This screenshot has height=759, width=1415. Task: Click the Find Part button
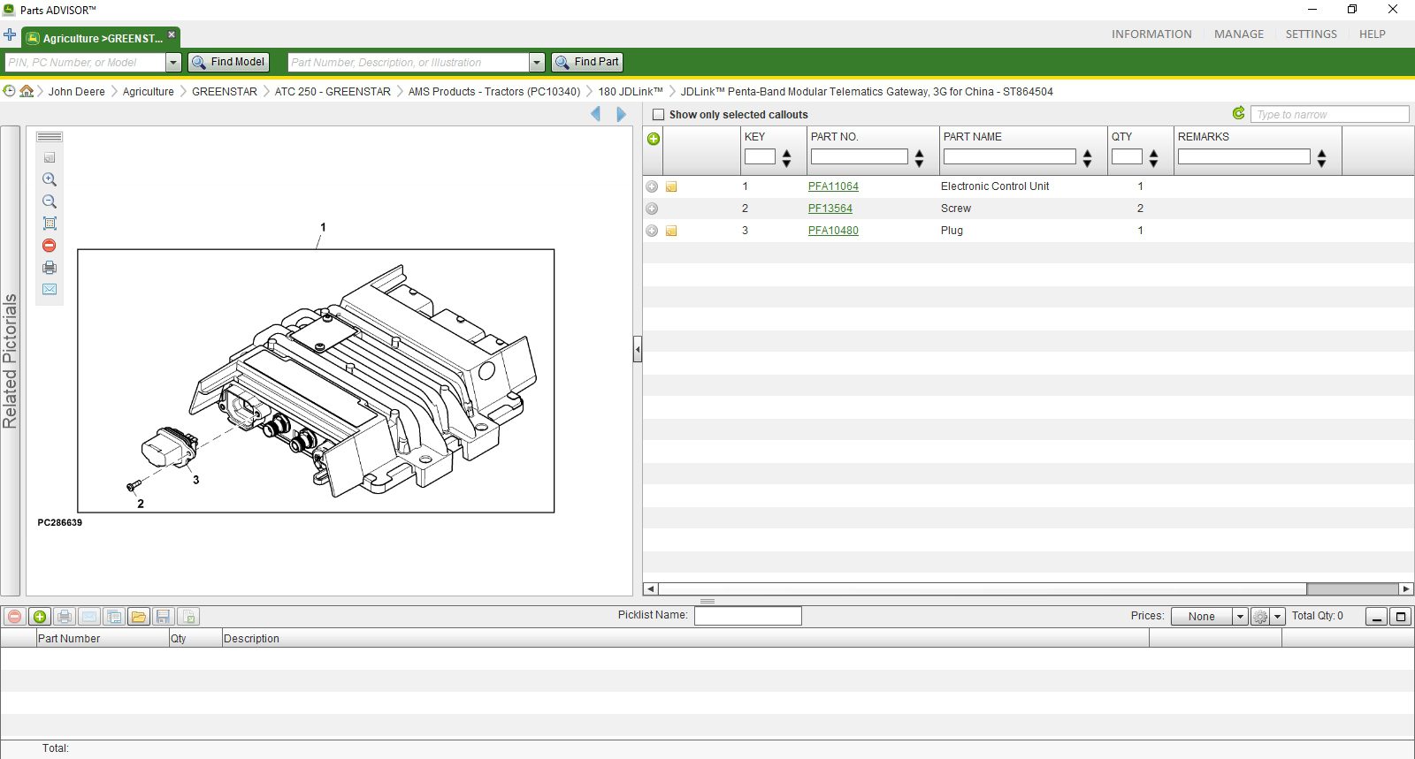[587, 62]
